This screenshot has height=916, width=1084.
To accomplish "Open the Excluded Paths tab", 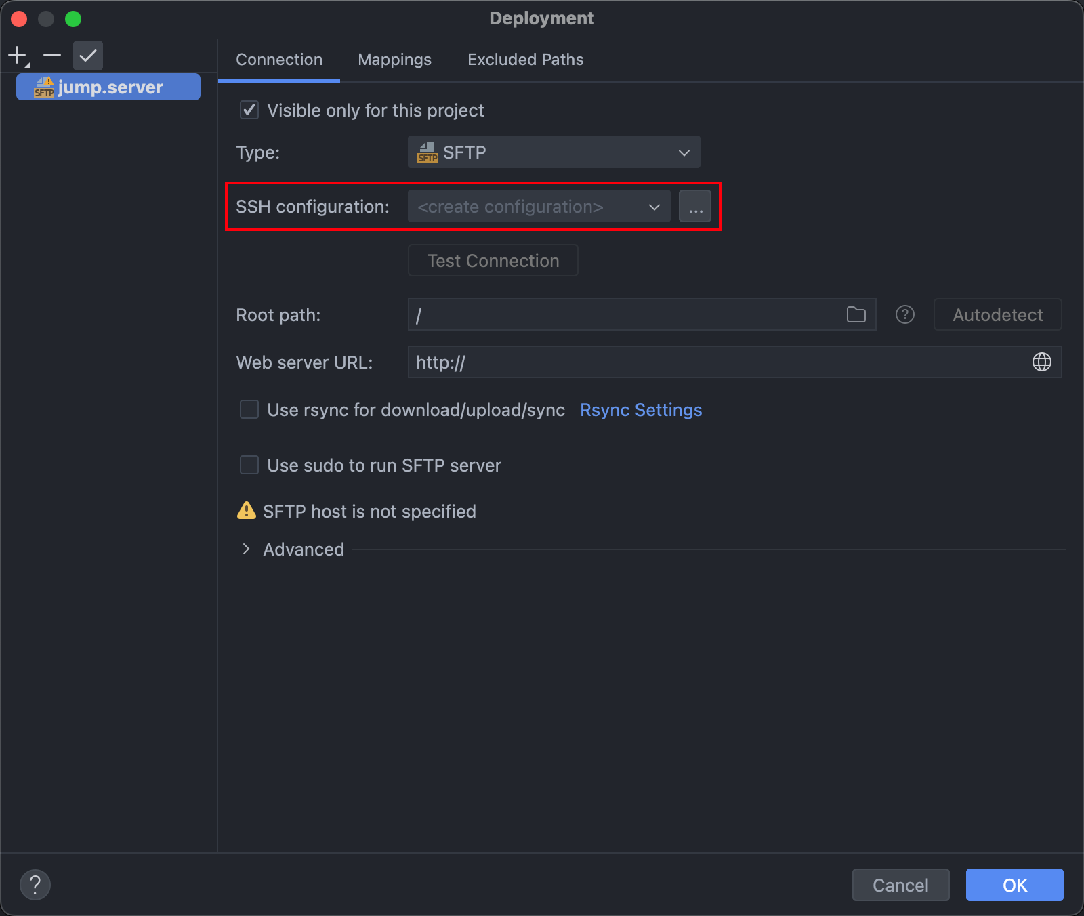I will point(526,60).
